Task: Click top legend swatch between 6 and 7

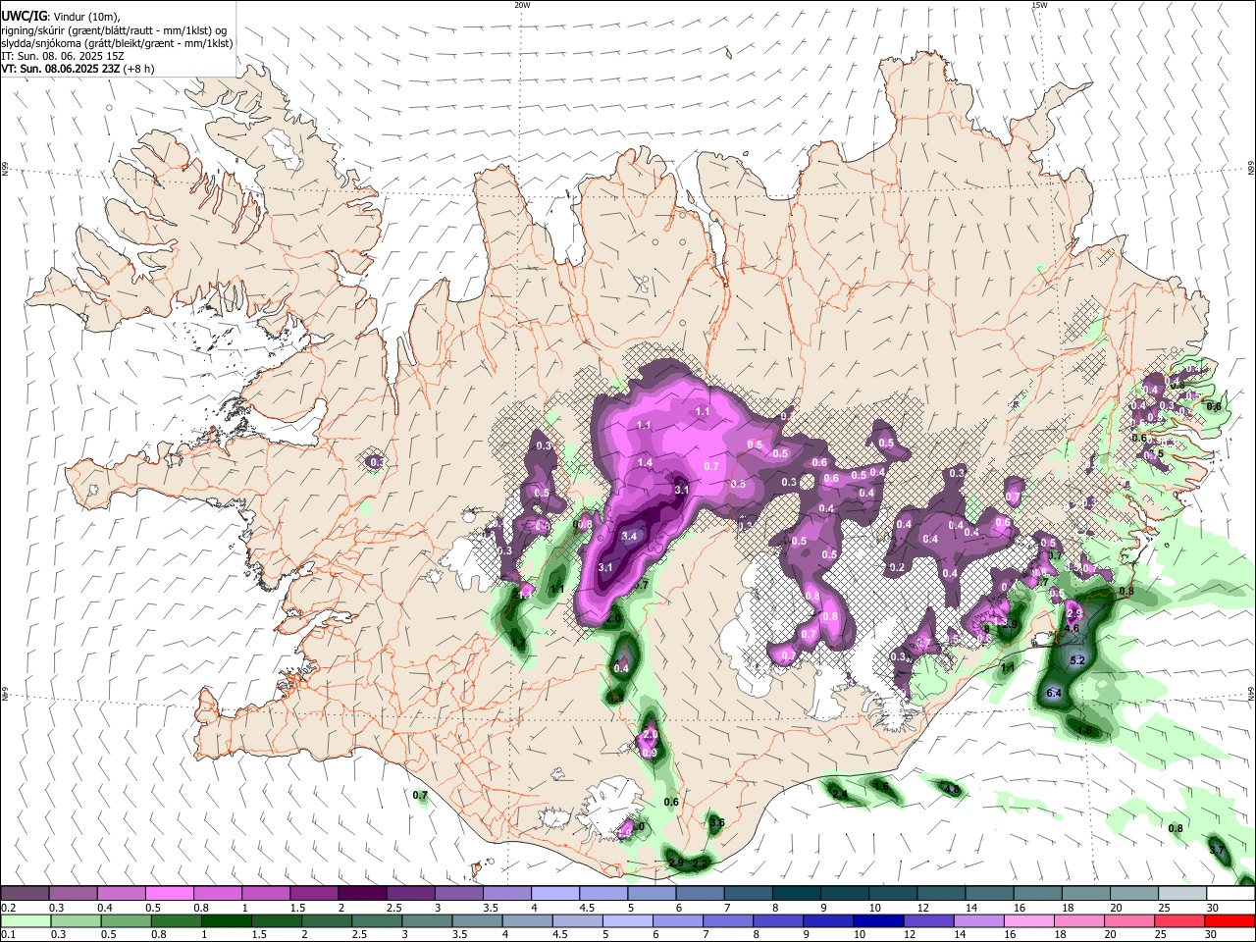Action: coord(700,894)
